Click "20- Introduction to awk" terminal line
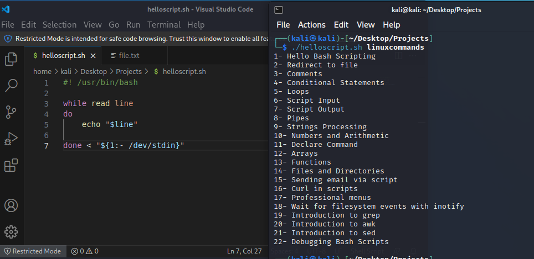 325,224
